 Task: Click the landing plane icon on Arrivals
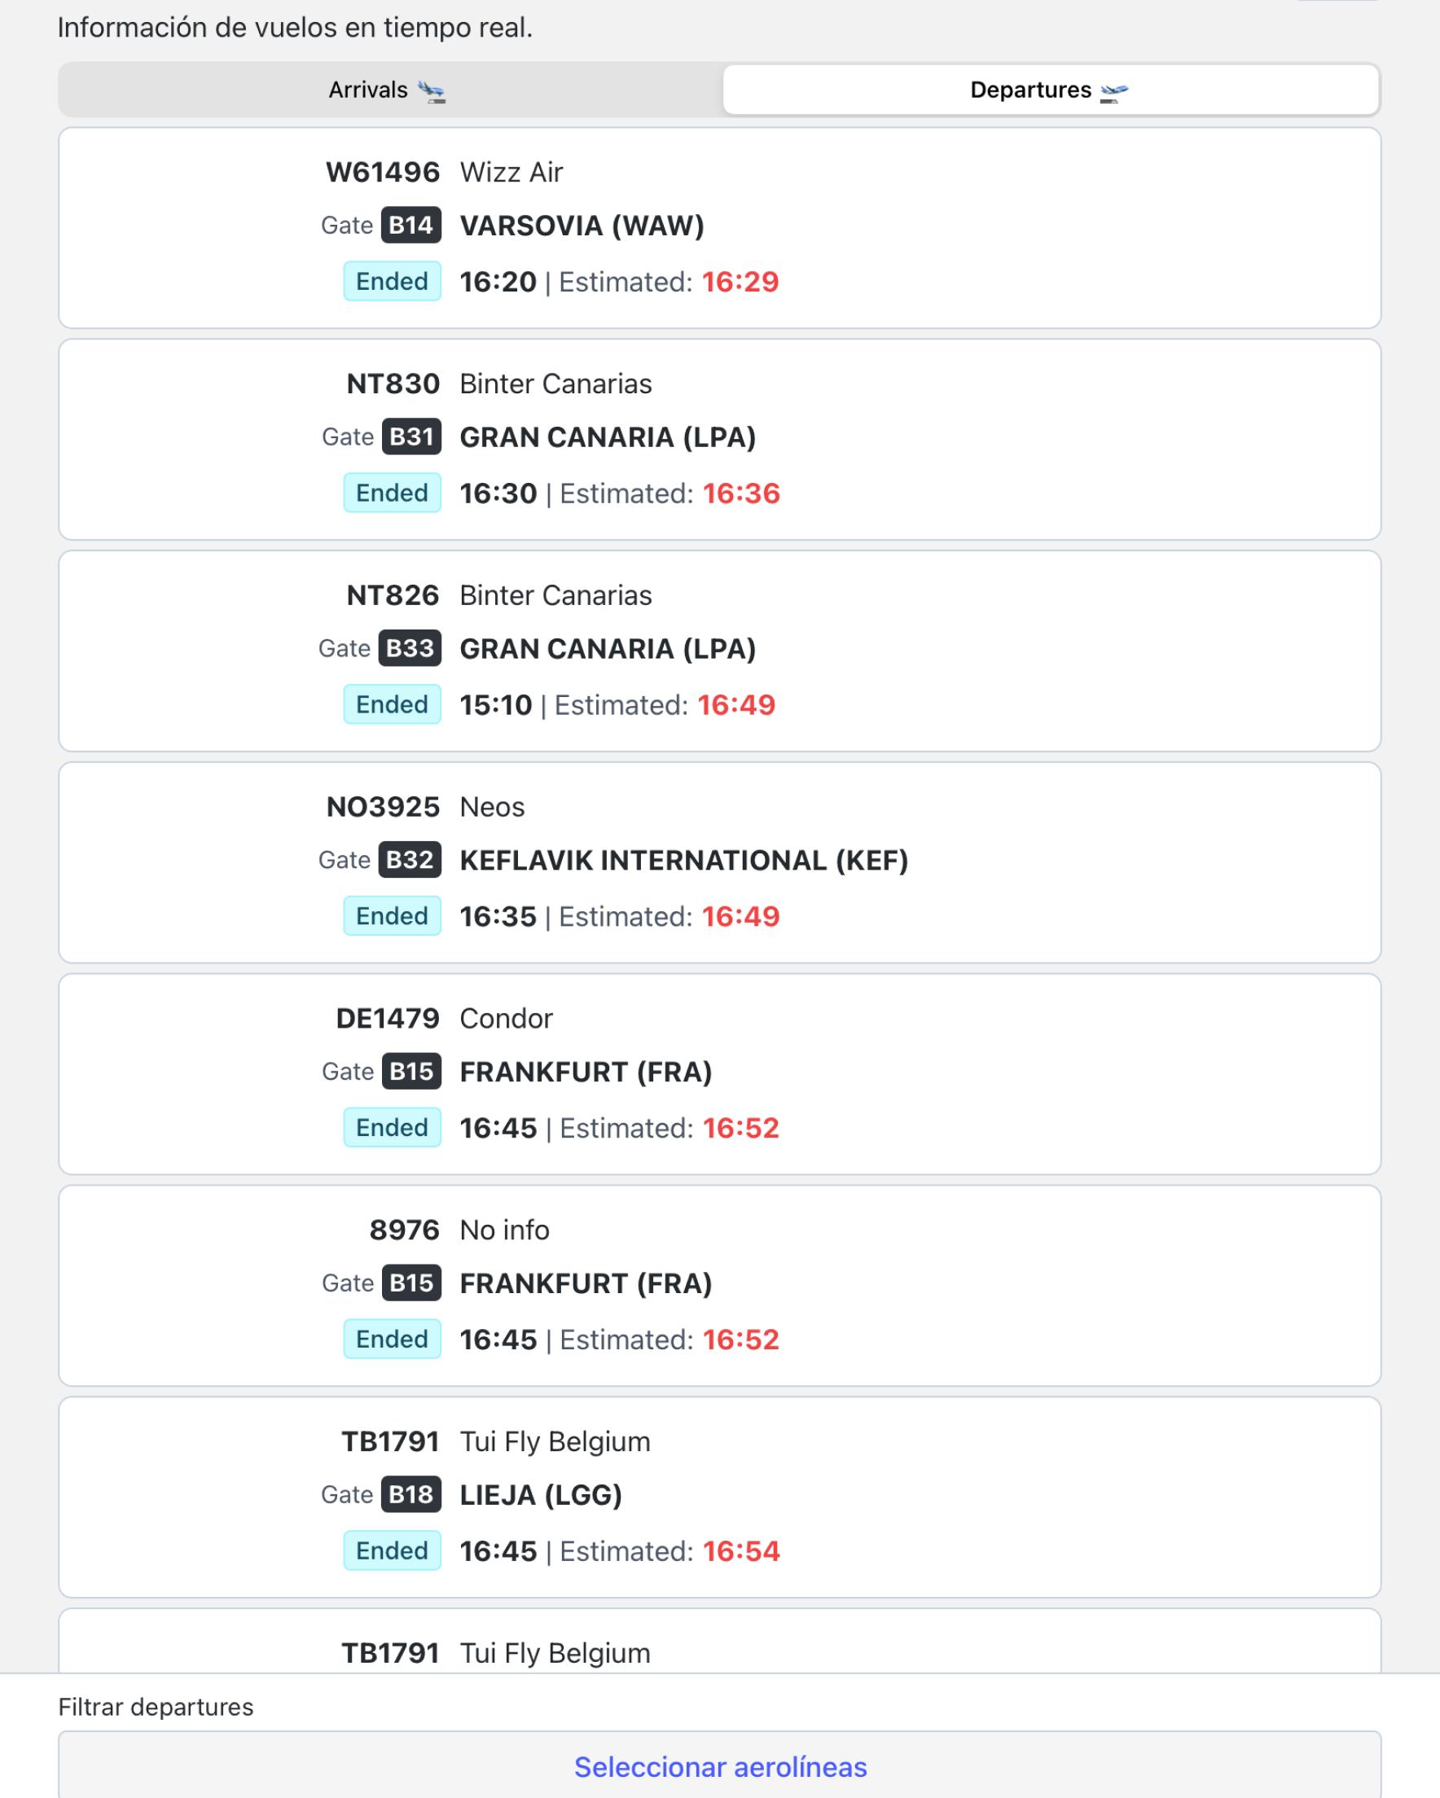(432, 91)
